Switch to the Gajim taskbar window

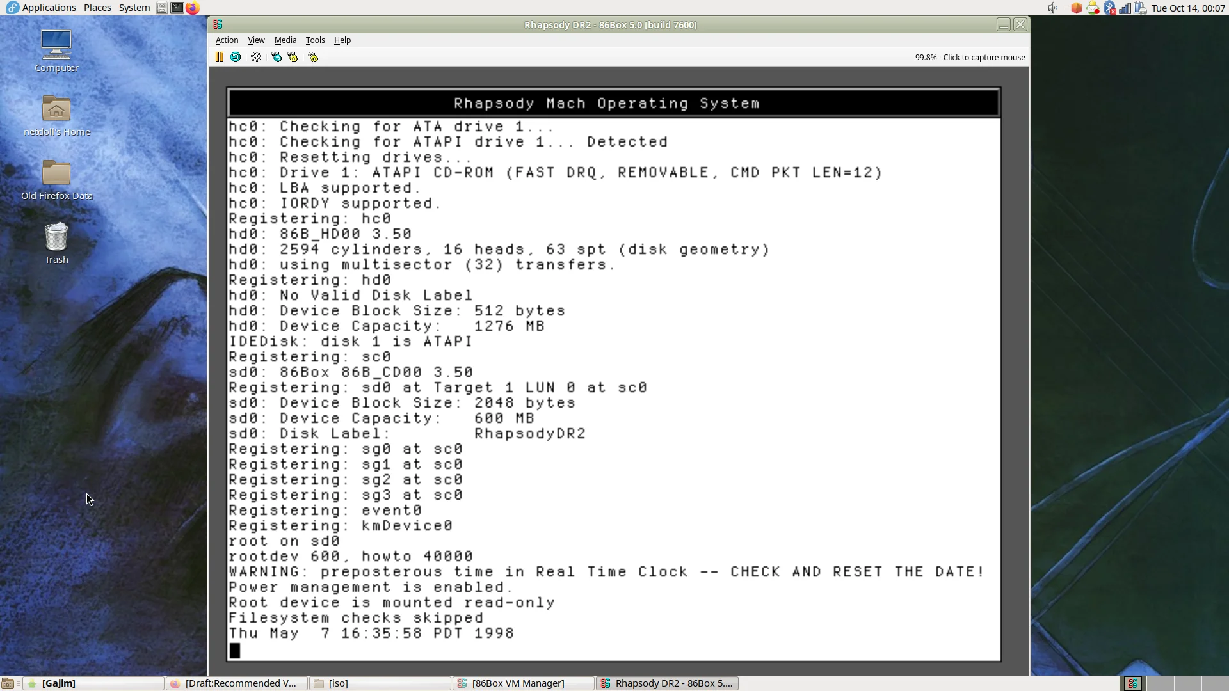click(93, 683)
